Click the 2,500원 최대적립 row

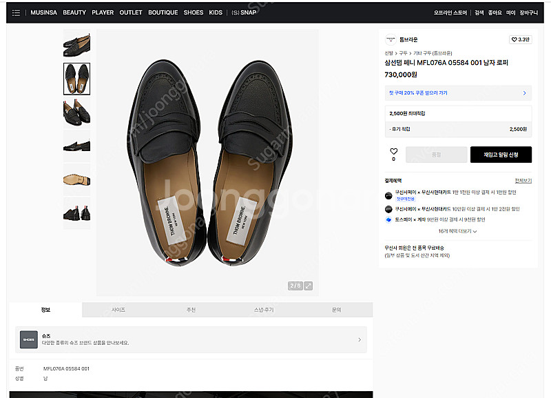click(x=458, y=113)
